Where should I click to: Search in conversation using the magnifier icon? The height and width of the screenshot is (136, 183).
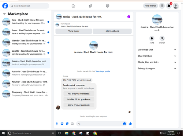[x=162, y=38]
